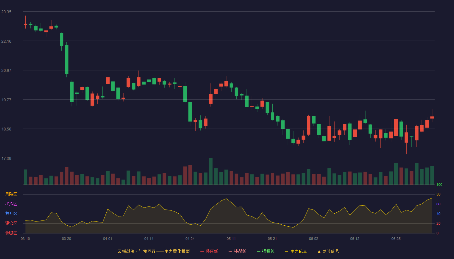Click the green dash icon beside 强撑线
This screenshot has height=259, width=454.
point(258,251)
